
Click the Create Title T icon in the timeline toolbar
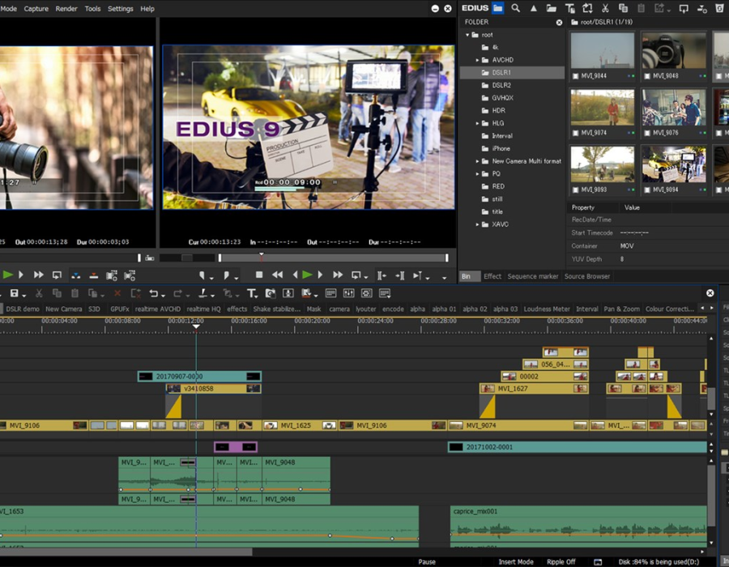[x=251, y=293]
